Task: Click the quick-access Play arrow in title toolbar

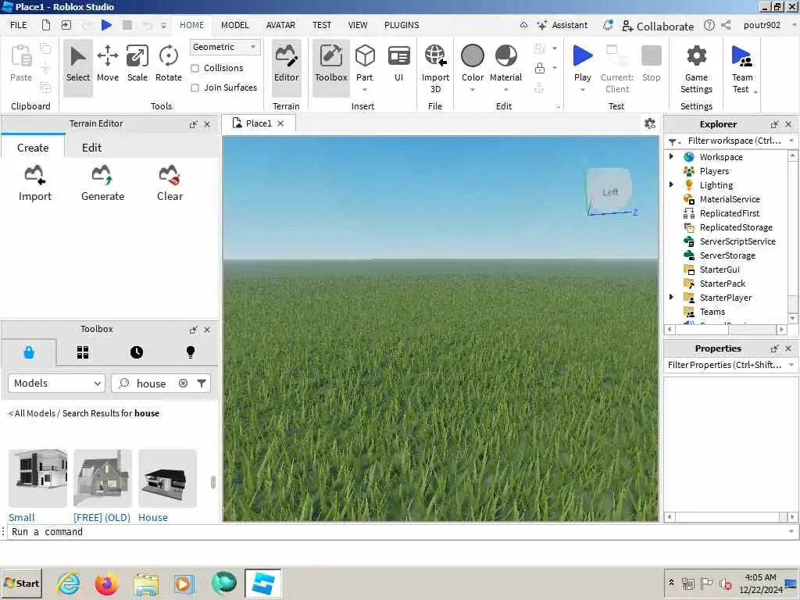Action: click(x=106, y=25)
